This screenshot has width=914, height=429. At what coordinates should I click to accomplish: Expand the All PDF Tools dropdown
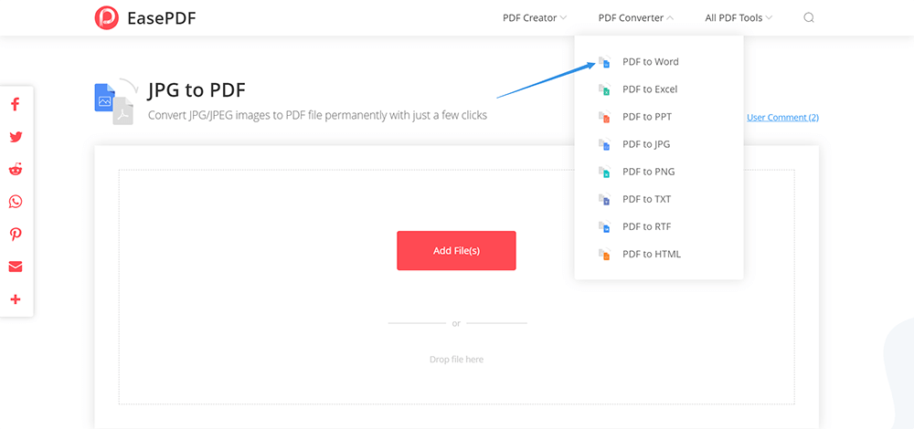739,17
